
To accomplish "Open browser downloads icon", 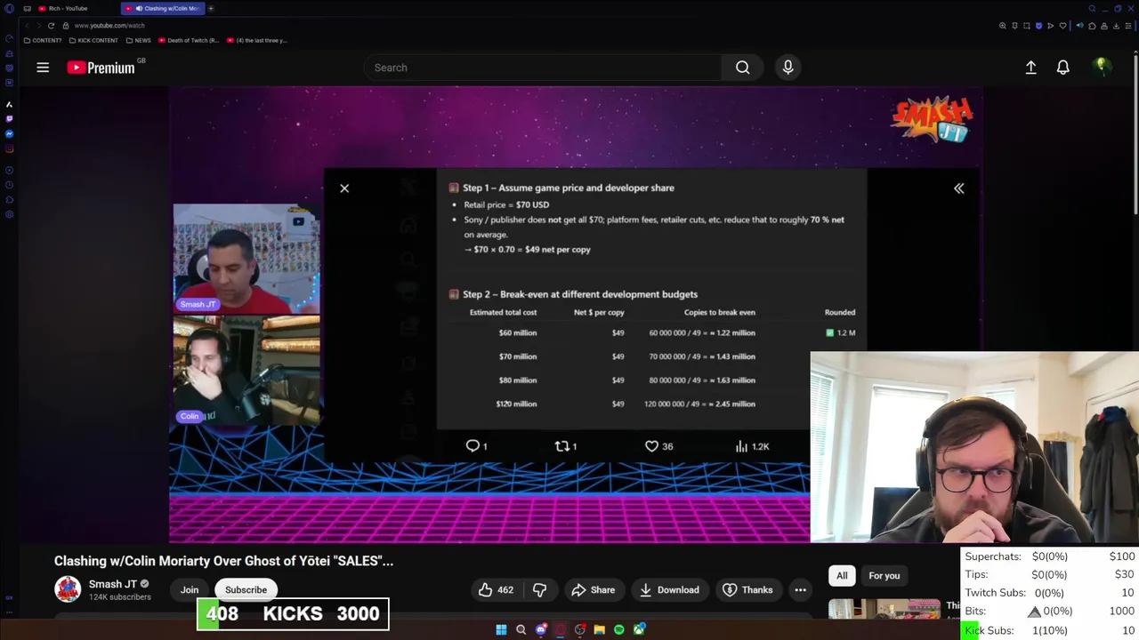I will (x=1116, y=26).
